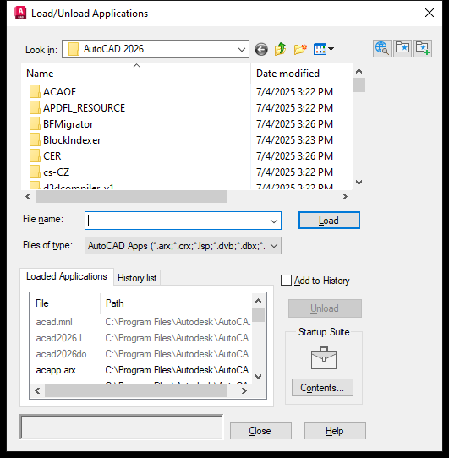This screenshot has height=458, width=449.
Task: Click BlockIndexer's 7/4/2025 3:23 PM date
Action: [294, 140]
